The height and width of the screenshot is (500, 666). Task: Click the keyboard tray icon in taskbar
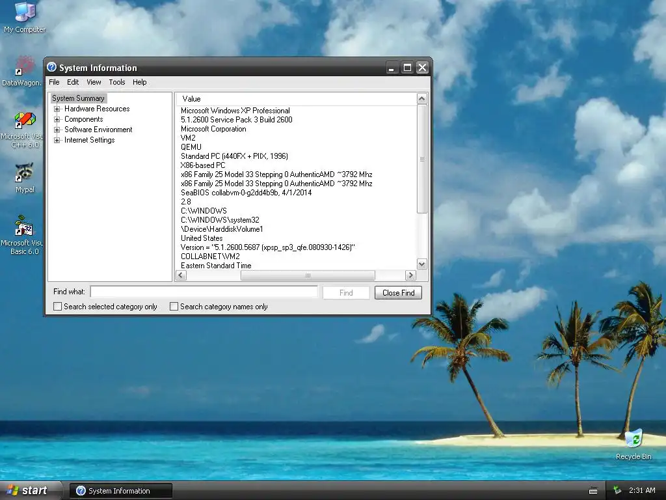coord(593,491)
